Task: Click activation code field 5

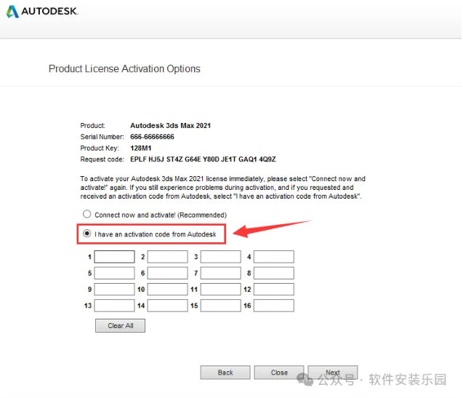Action: pyautogui.click(x=114, y=274)
